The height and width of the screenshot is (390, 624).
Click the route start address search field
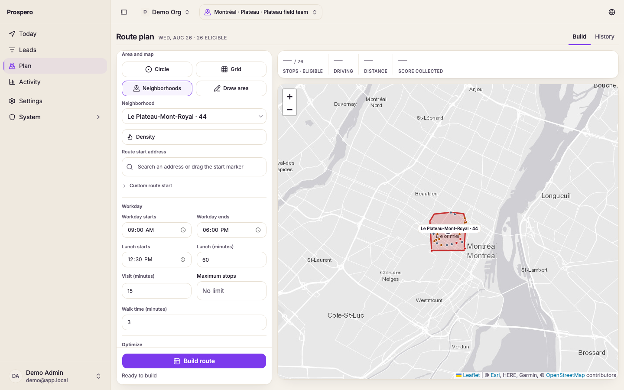(x=194, y=167)
